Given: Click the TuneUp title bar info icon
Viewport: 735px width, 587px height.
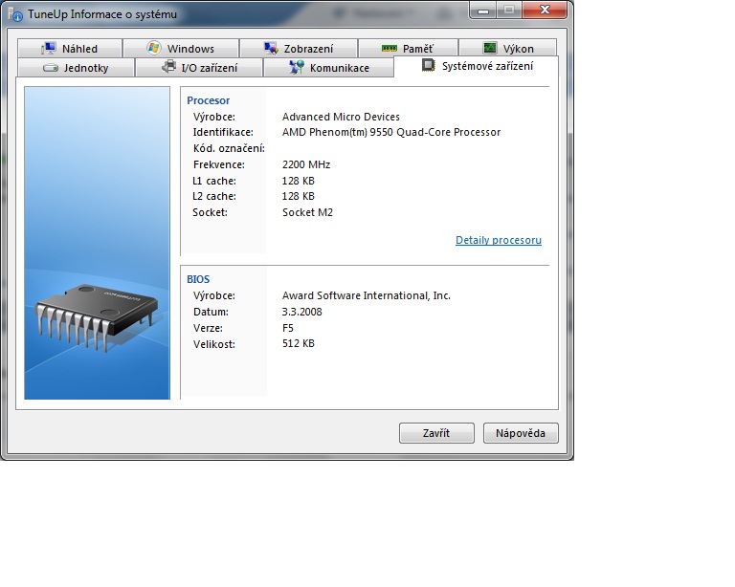Looking at the screenshot, I should [15, 15].
